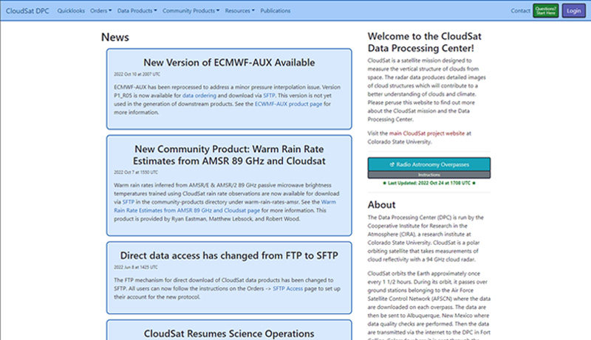591x340 pixels.
Task: Open the ECMWF-AUX product page link
Action: click(288, 104)
